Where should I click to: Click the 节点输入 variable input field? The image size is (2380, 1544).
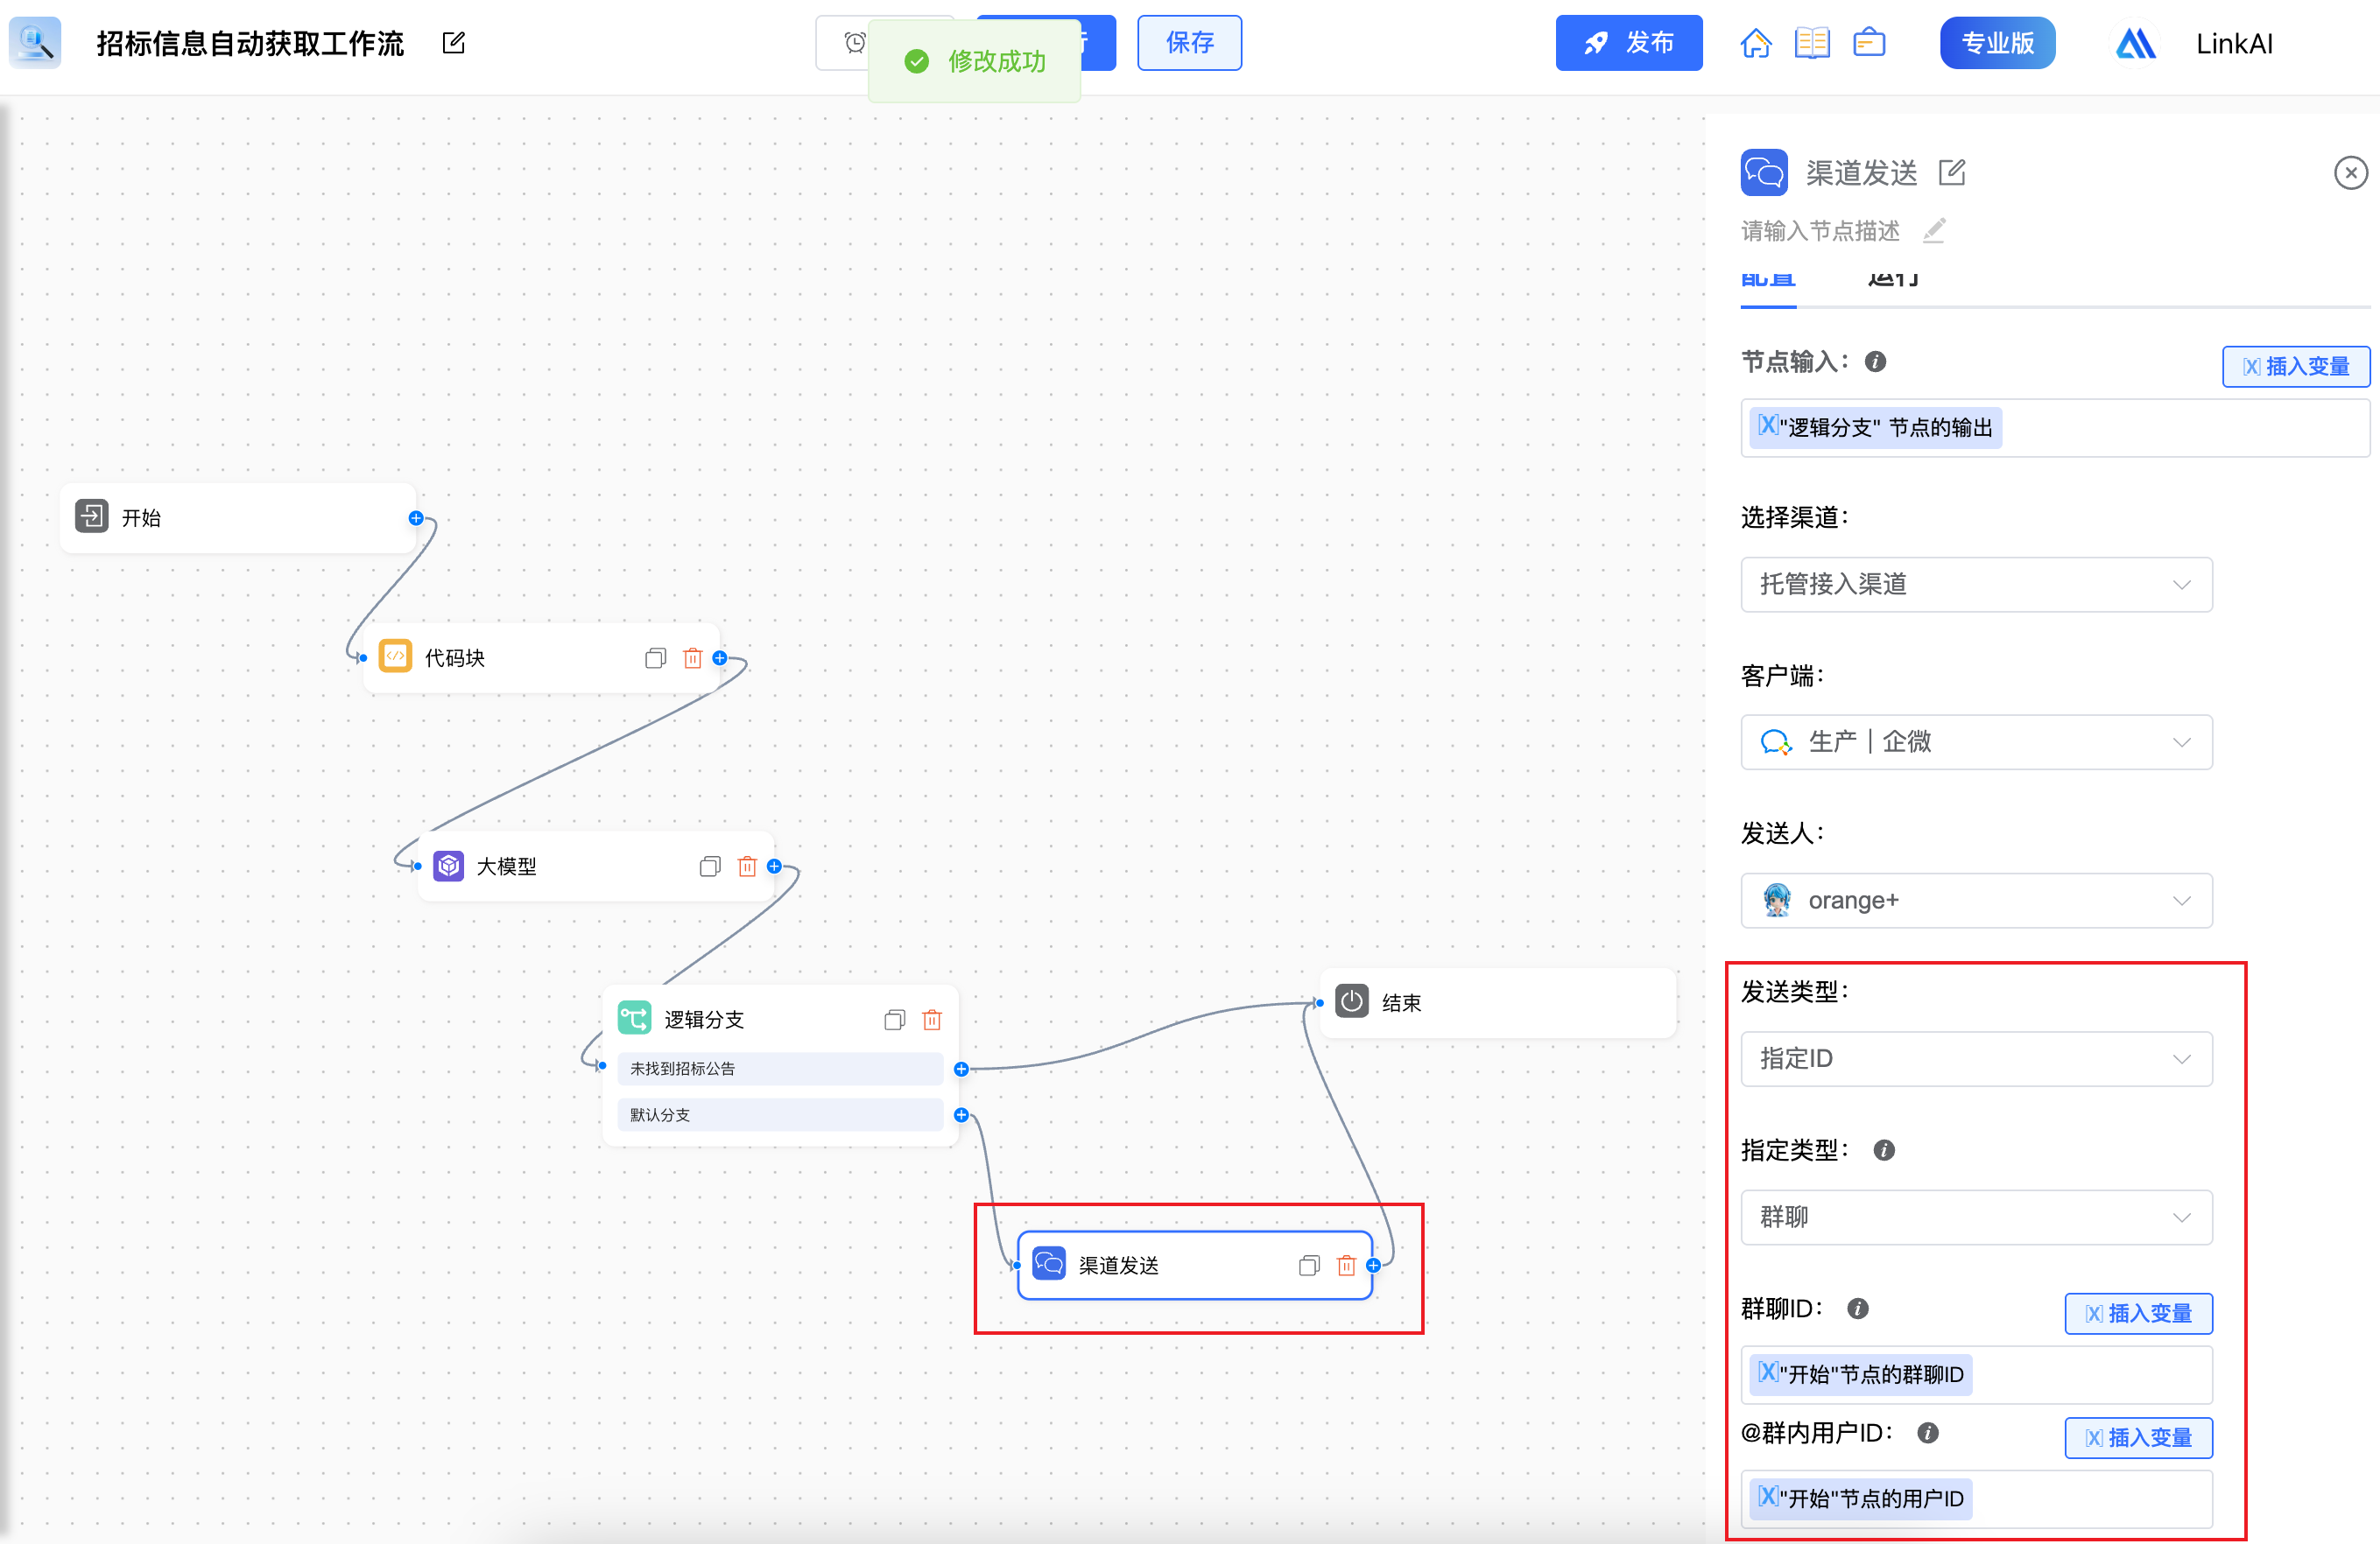(x=2150, y=428)
